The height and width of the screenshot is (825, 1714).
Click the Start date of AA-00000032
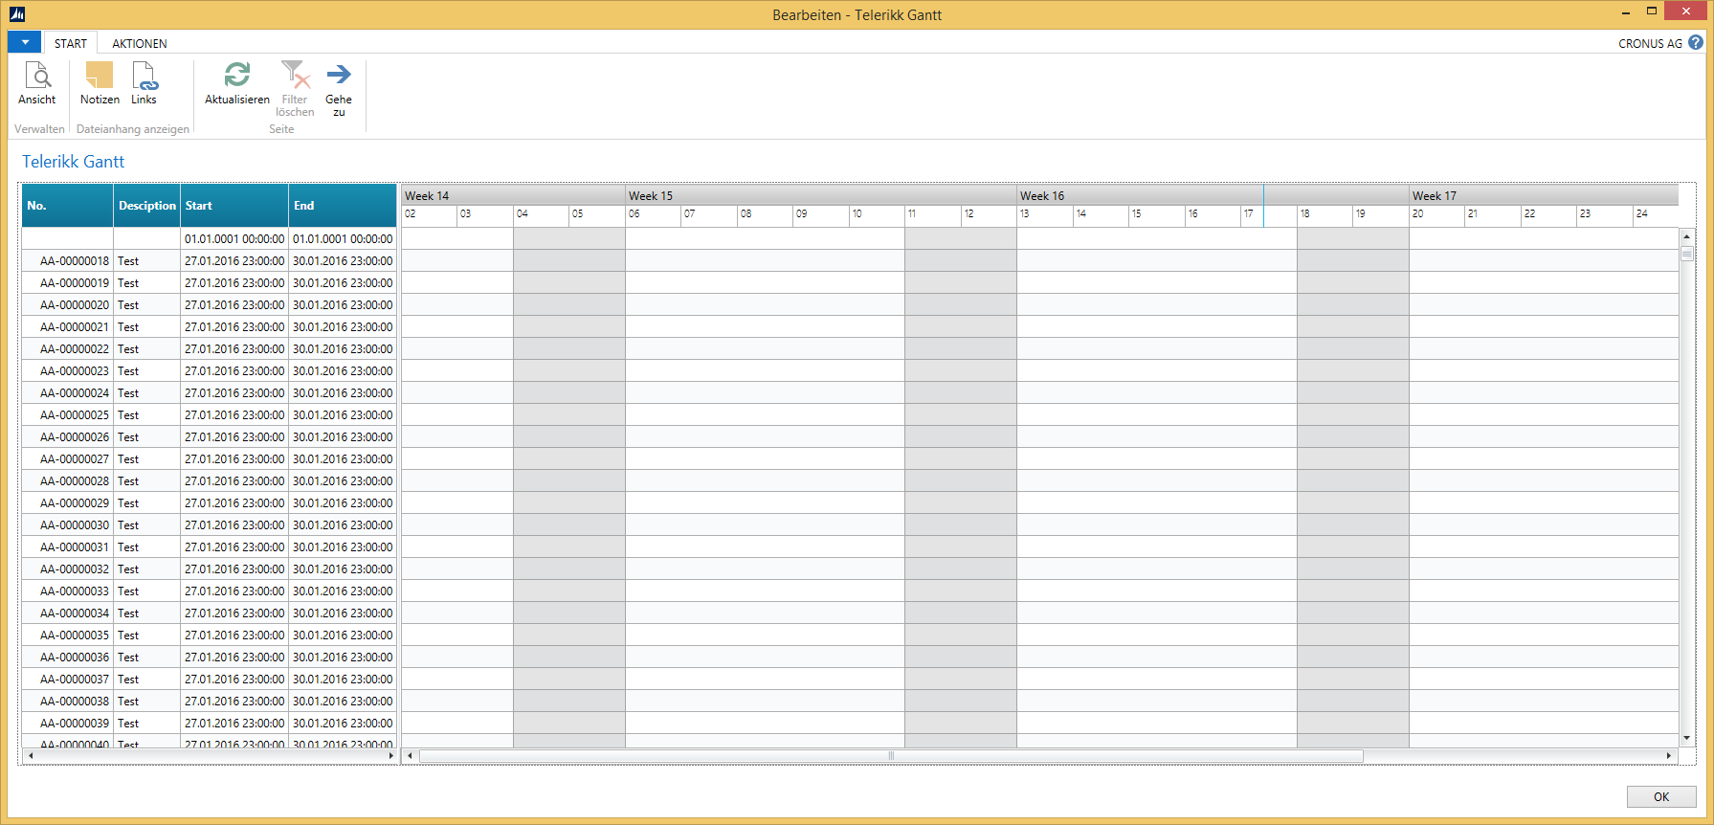pos(234,569)
